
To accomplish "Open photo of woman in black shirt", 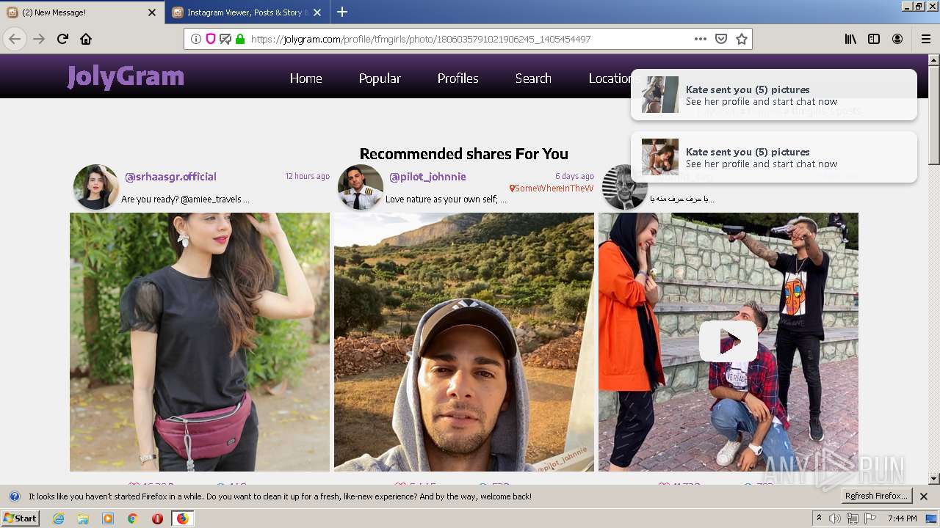I will click(200, 342).
